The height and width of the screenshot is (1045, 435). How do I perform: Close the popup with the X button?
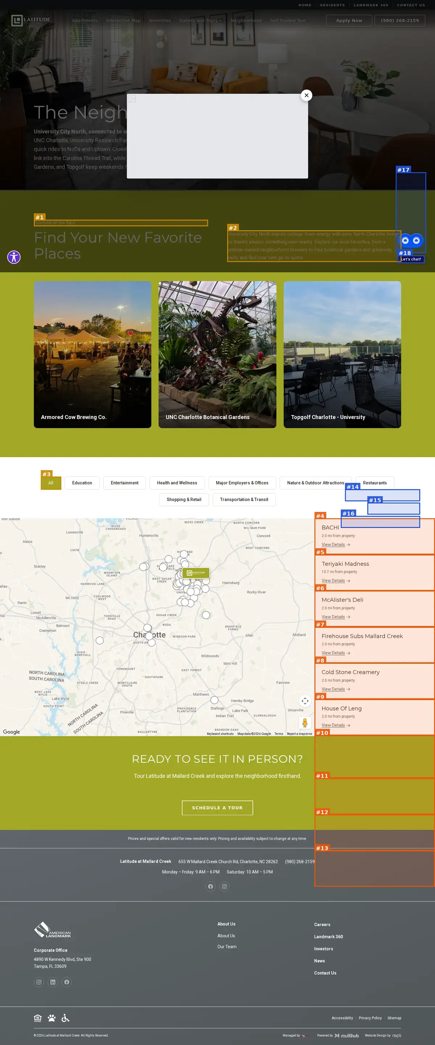(306, 95)
